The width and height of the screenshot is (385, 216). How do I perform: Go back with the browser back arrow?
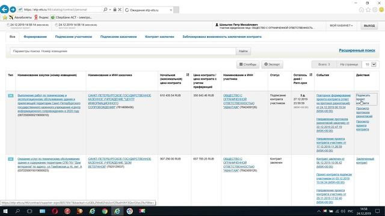(4, 10)
